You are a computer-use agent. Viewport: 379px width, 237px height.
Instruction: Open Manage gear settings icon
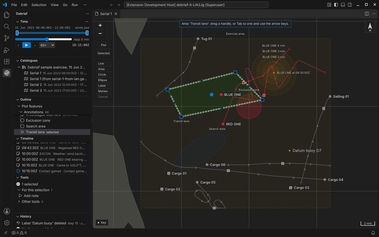7,223
